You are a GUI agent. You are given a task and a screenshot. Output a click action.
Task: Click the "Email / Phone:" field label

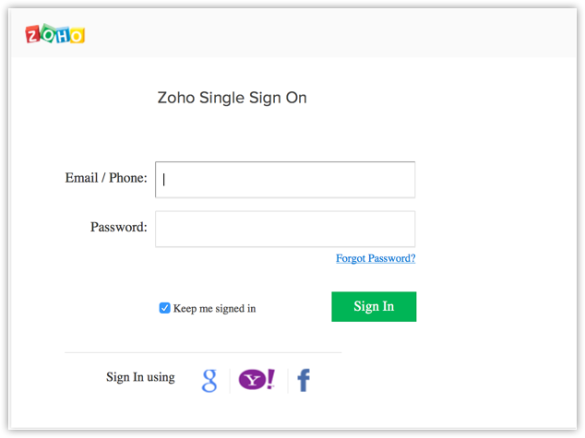click(x=105, y=178)
